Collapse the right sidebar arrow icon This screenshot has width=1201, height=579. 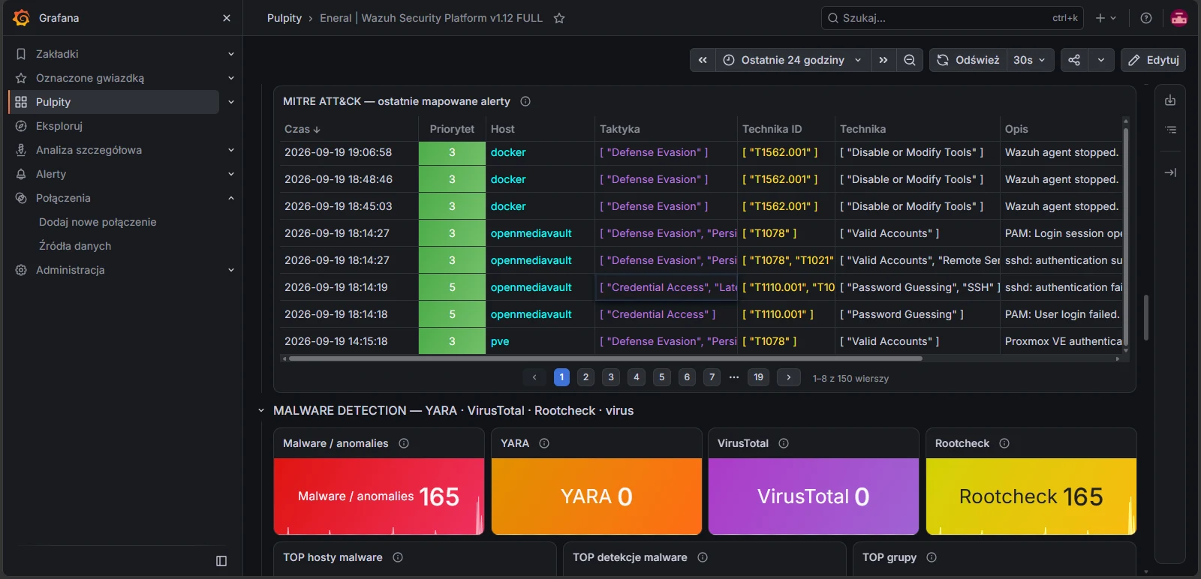(1170, 172)
